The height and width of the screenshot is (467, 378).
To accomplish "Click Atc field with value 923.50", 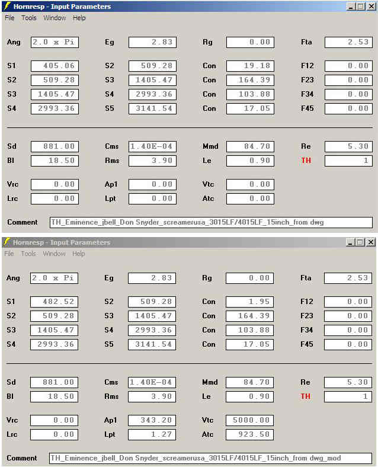I will (249, 434).
